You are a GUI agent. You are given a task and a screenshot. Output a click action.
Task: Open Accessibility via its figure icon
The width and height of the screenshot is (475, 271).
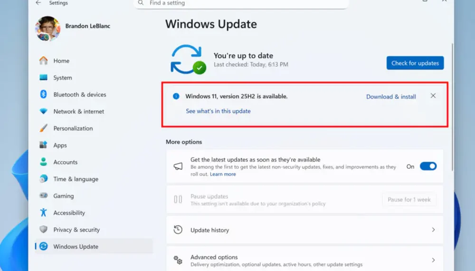44,213
